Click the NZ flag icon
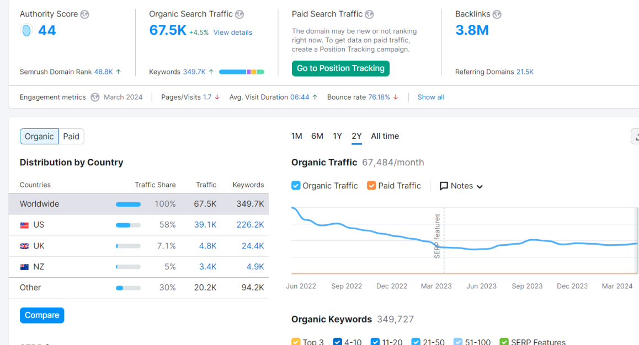Image resolution: width=639 pixels, height=345 pixels. (24, 267)
